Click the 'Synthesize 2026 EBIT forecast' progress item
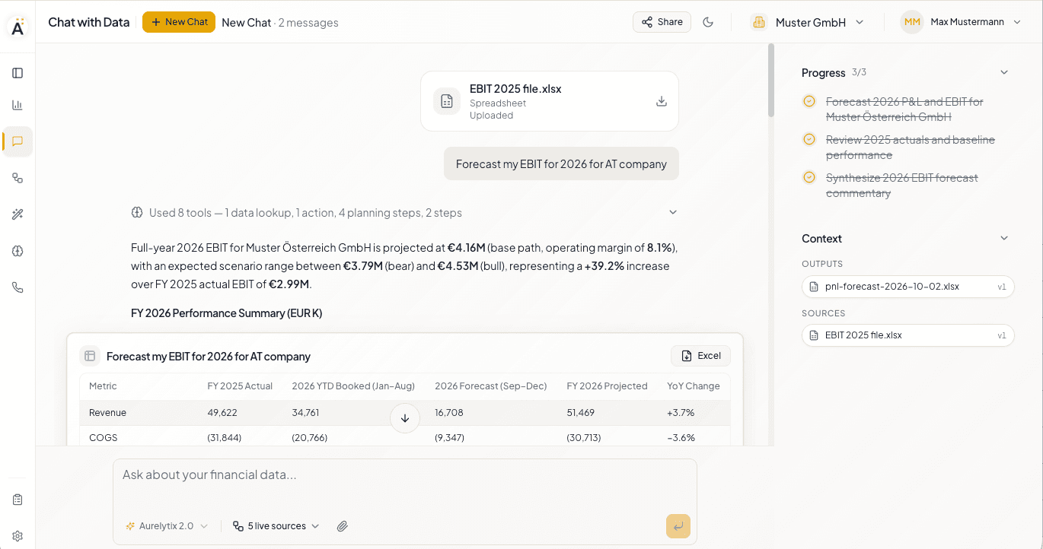The image size is (1043, 549). 902,186
